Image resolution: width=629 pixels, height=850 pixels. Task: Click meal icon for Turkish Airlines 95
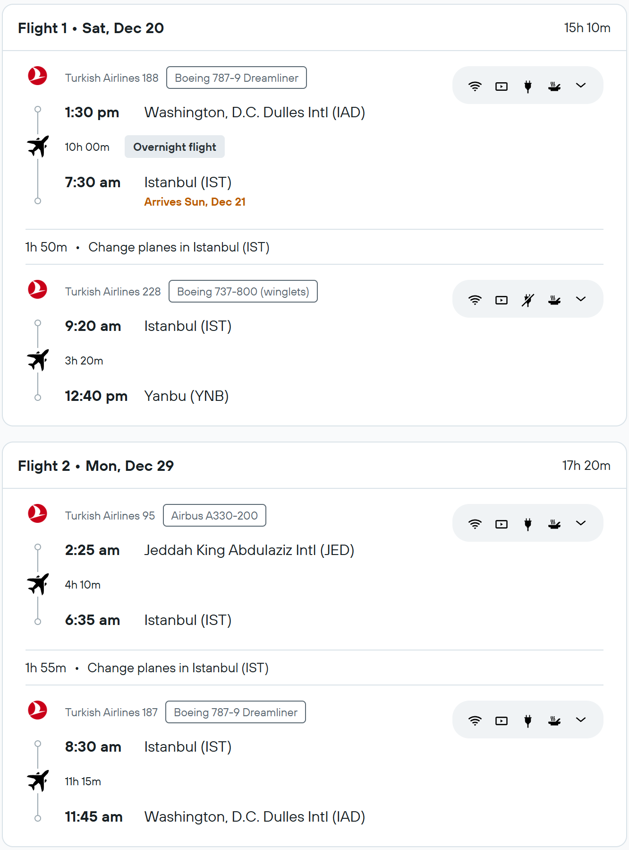[554, 524]
